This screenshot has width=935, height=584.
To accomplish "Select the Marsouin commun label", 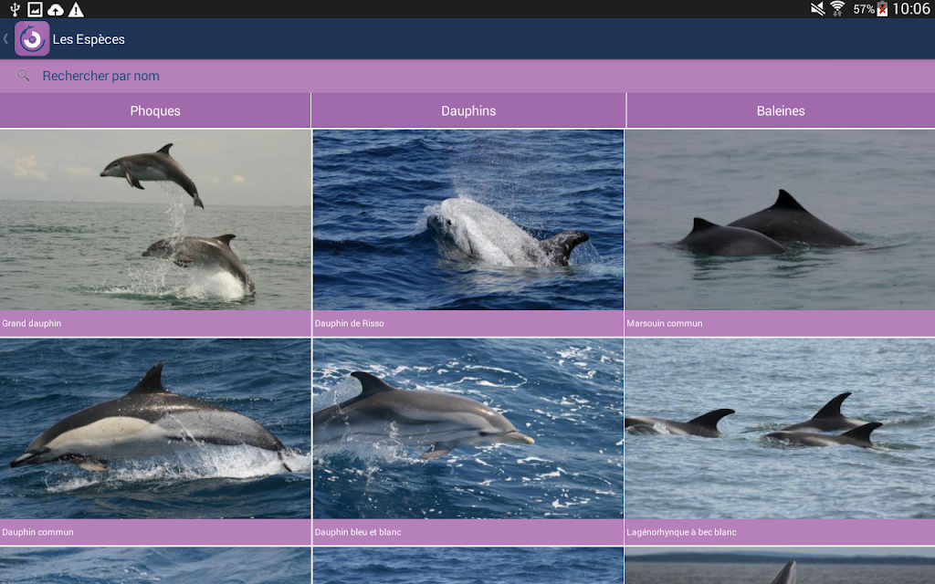I will click(x=665, y=323).
